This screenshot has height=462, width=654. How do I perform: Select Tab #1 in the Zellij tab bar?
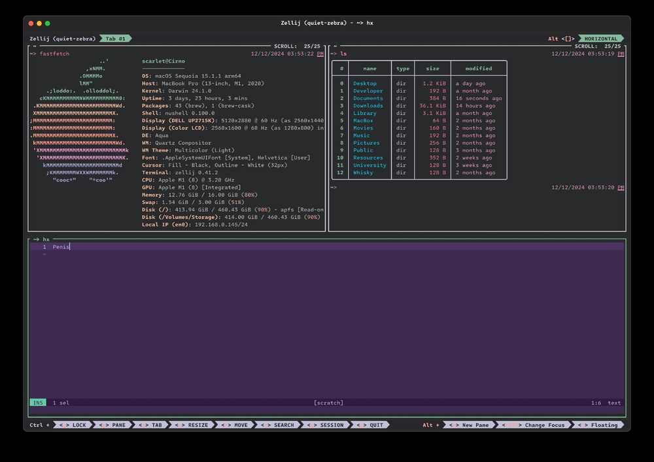pos(116,39)
